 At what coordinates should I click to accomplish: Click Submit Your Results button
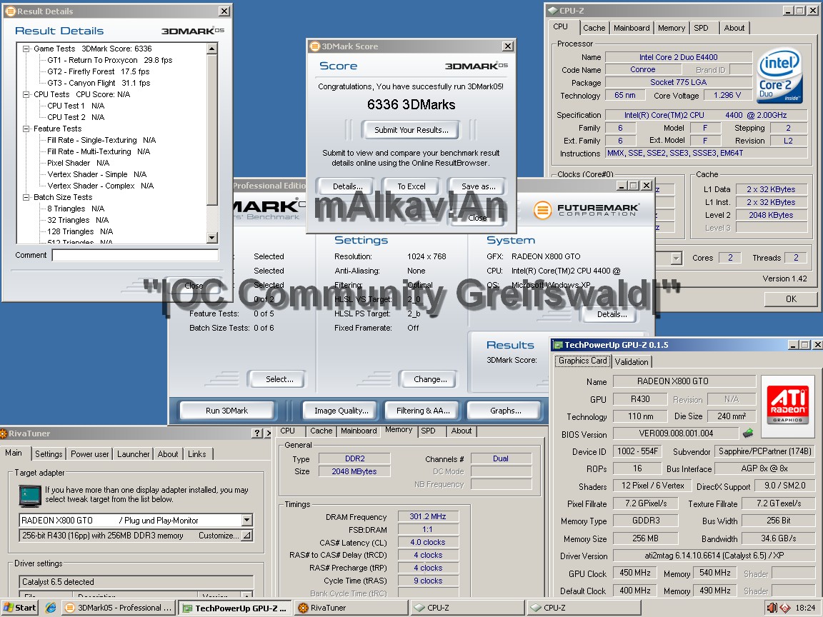coord(411,130)
